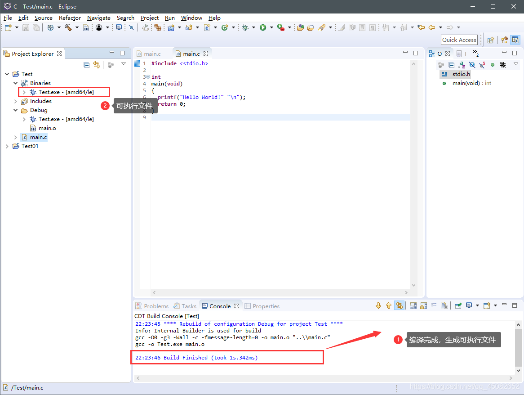Image resolution: width=524 pixels, height=395 pixels.
Task: Open the File menu
Action: (x=8, y=18)
